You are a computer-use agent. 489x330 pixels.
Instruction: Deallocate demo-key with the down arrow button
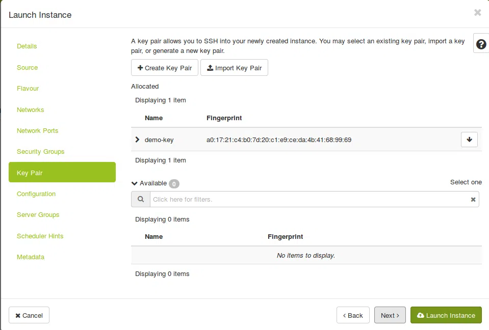click(469, 140)
